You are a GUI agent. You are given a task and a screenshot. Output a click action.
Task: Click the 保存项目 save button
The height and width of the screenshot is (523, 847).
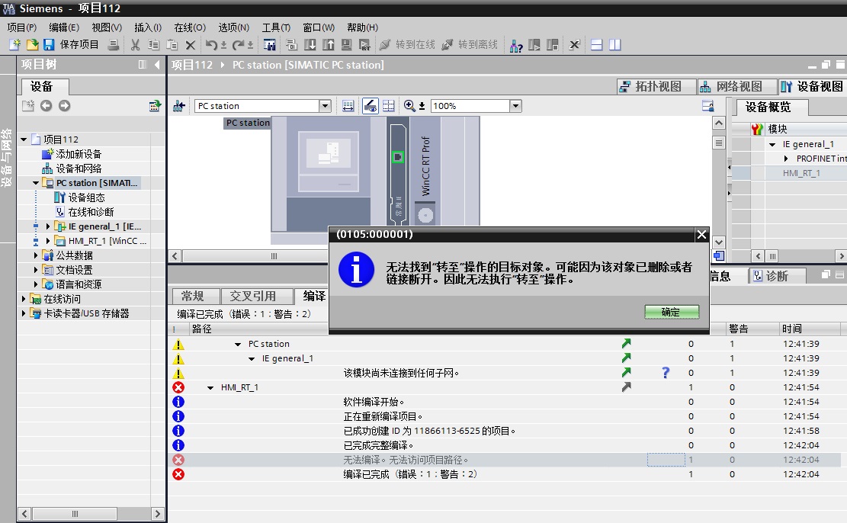click(x=72, y=45)
